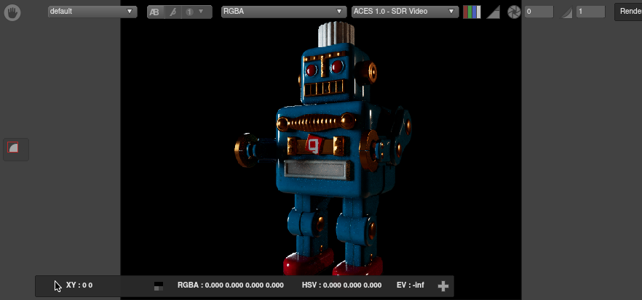Click the plus icon in pixel info bar
The height and width of the screenshot is (300, 642).
coord(443,285)
